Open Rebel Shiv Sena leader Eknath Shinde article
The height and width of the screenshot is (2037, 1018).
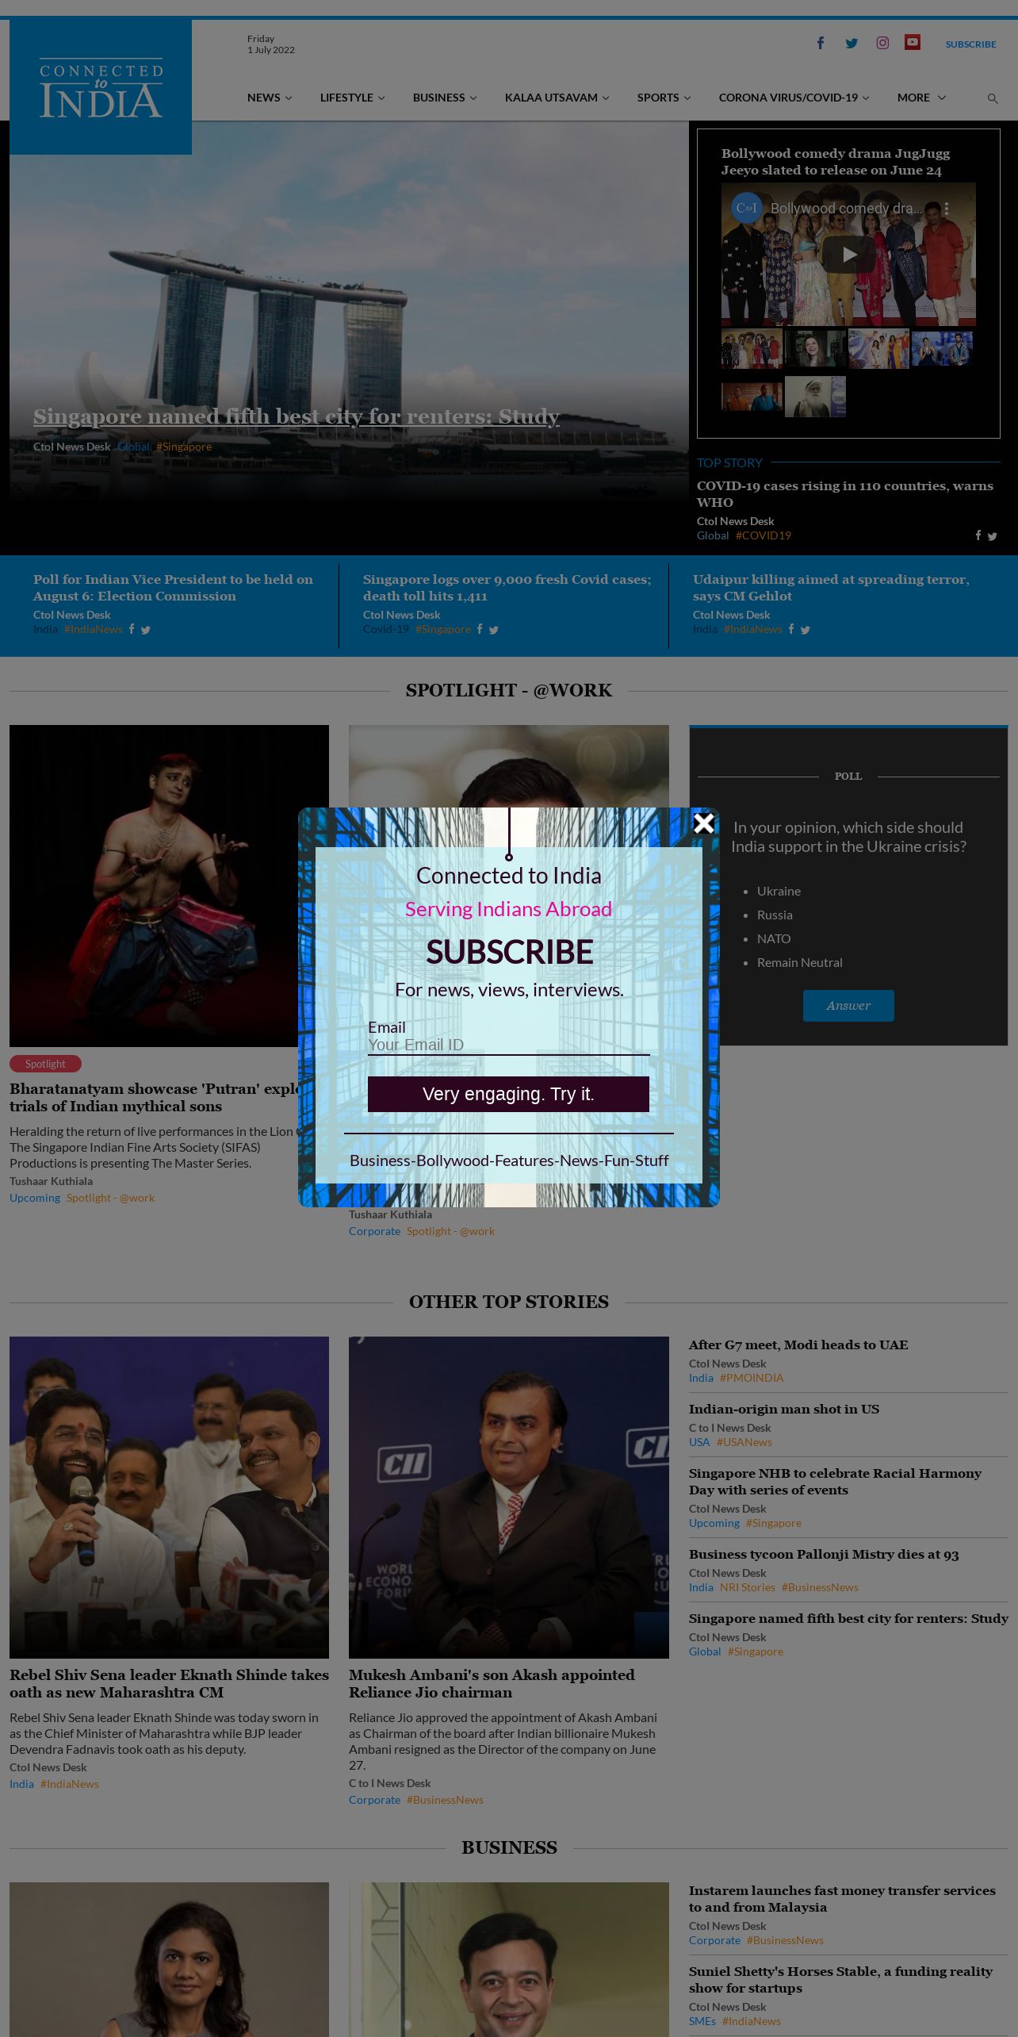(169, 1683)
